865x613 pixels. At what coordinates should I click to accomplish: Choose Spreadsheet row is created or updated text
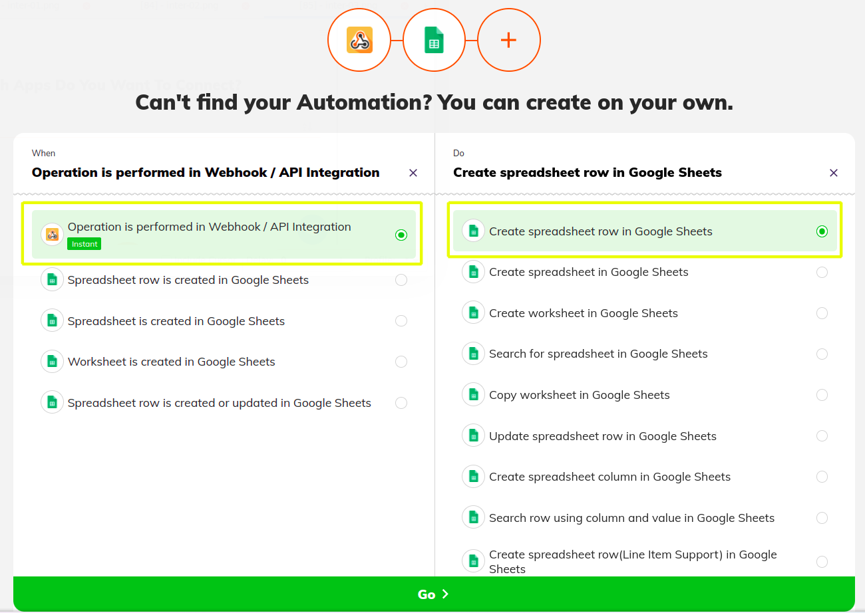(x=220, y=403)
